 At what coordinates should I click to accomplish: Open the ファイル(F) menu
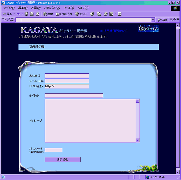9,8
